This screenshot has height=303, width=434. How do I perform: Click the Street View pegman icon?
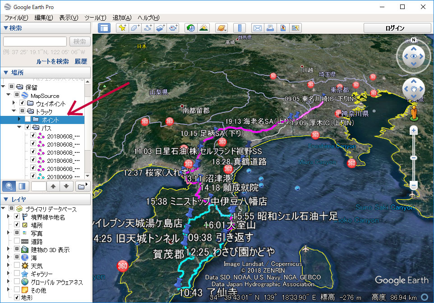click(414, 113)
